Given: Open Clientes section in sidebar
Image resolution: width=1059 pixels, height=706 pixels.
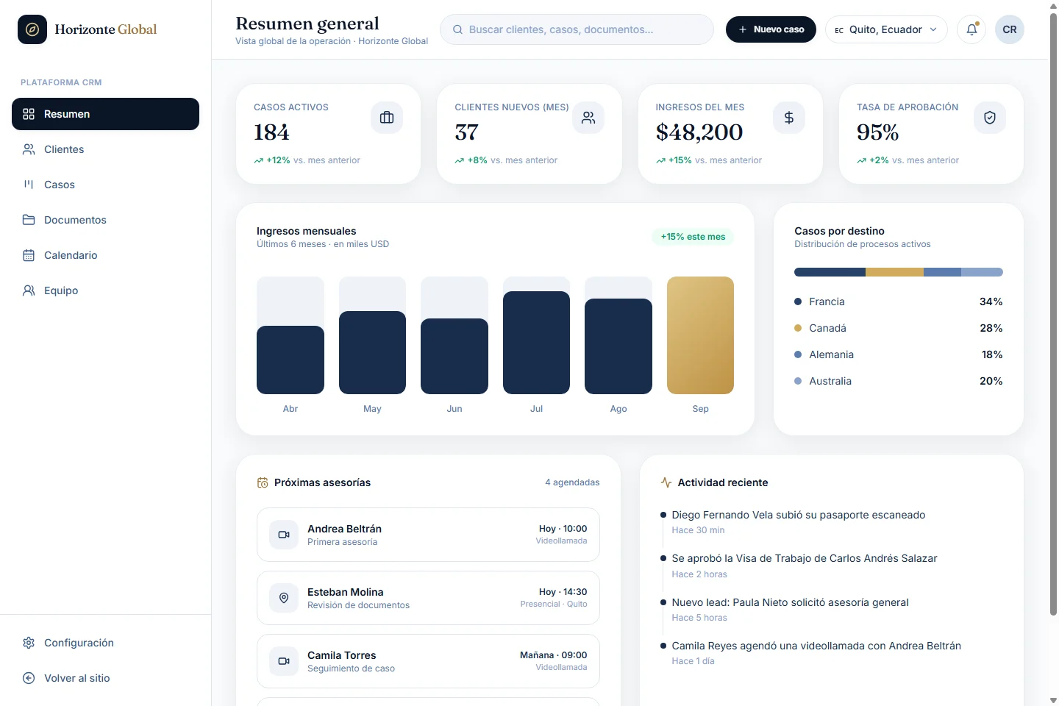Looking at the screenshot, I should point(105,149).
